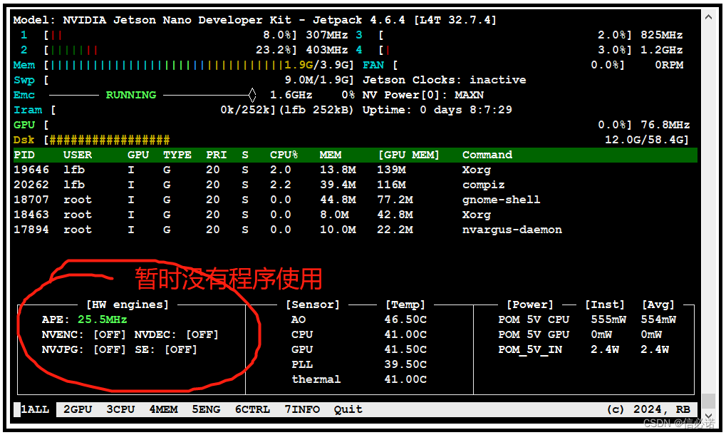Click the NV Power MAXN mode text
Image resolution: width=726 pixels, height=435 pixels.
422,95
